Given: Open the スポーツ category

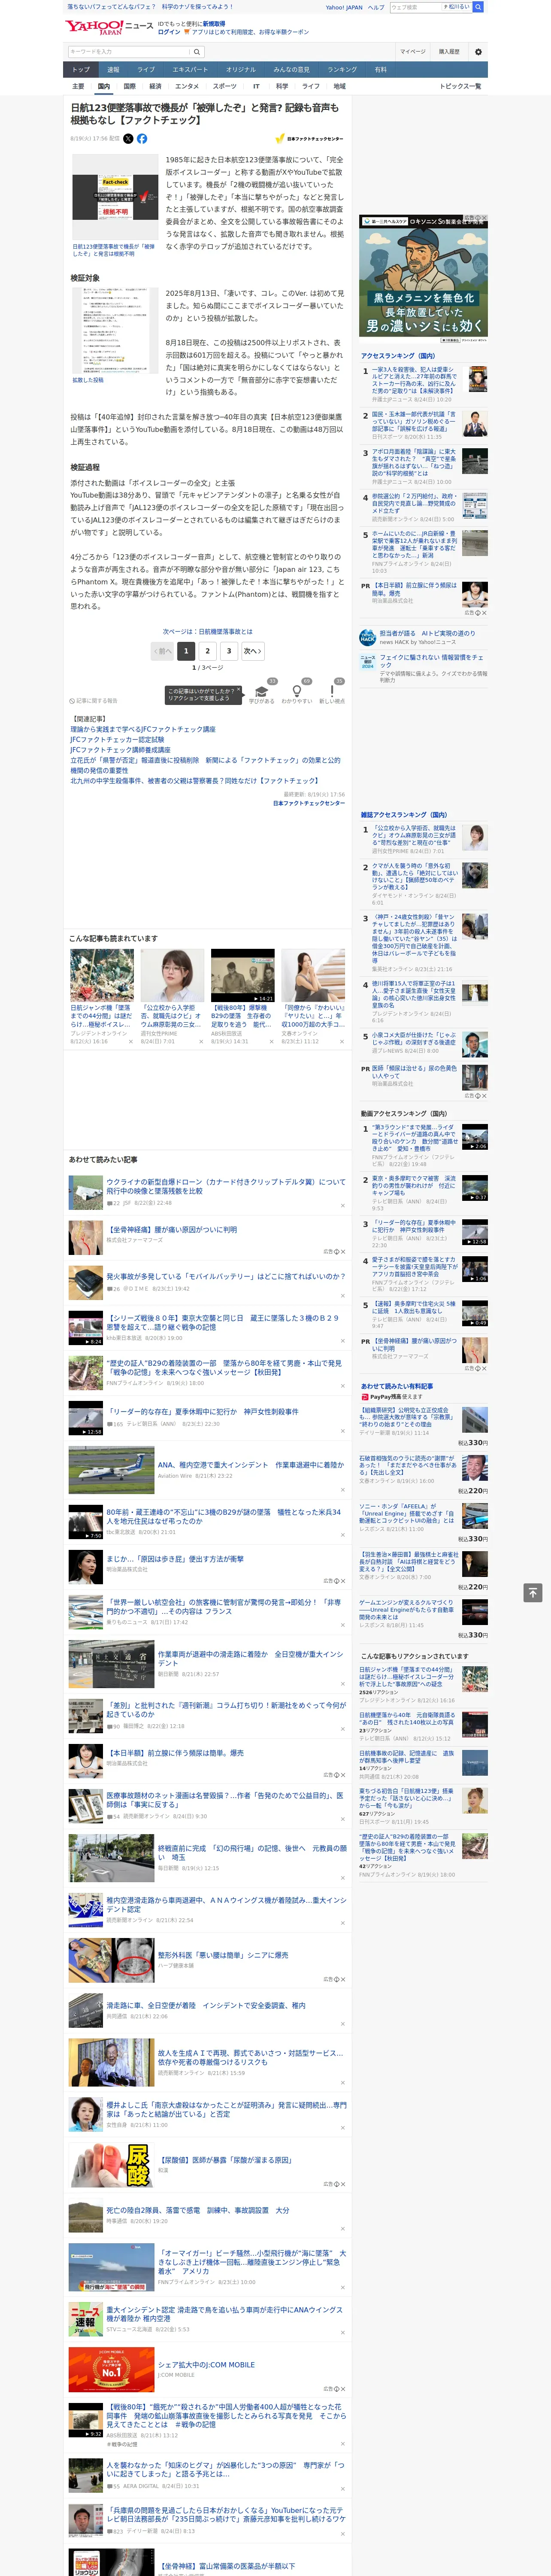Looking at the screenshot, I should click(225, 86).
